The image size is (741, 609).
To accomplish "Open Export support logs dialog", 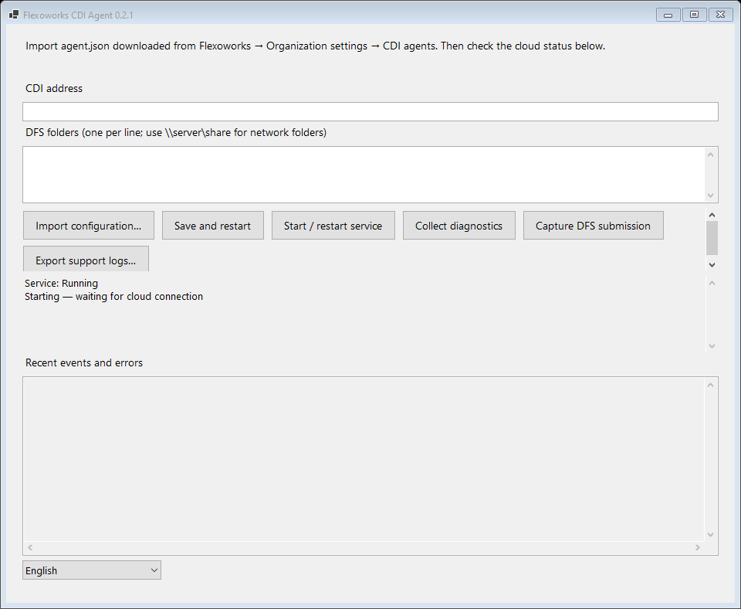I will click(86, 259).
